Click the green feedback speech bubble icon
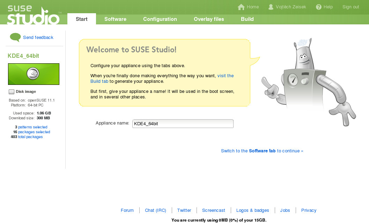 [x=15, y=37]
